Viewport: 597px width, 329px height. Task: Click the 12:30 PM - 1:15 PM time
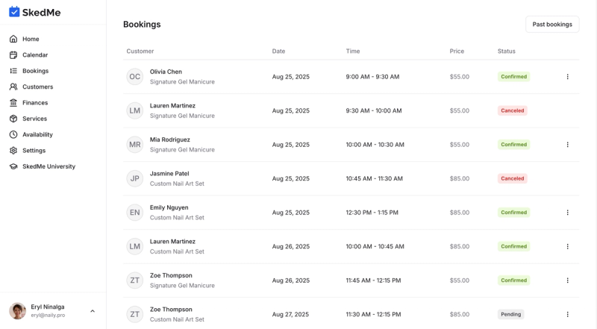372,213
